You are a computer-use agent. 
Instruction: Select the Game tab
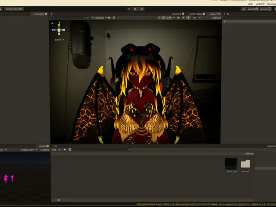[x=44, y=146]
